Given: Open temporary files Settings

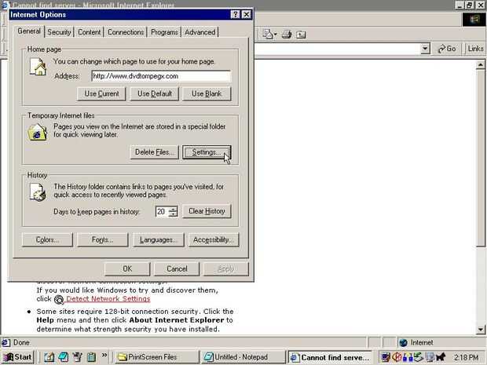Looking at the screenshot, I should 207,152.
